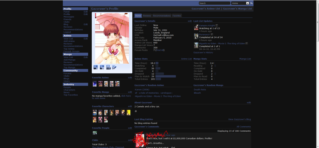Switch to the Recommendations tab

[x=162, y=16]
